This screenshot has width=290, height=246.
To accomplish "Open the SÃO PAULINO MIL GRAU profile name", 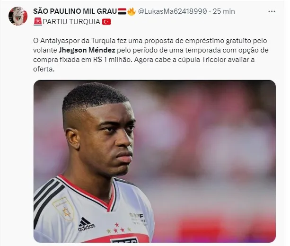I will (75, 11).
